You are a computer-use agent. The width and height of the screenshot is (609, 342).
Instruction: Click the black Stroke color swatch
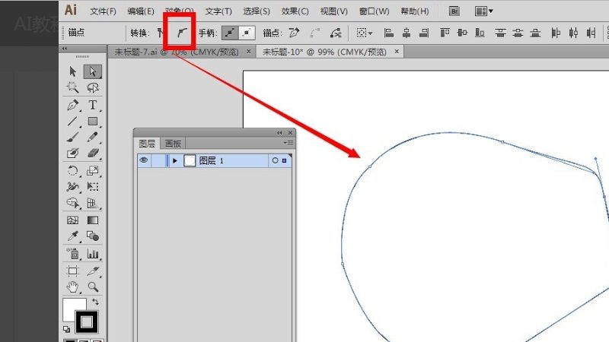(86, 321)
